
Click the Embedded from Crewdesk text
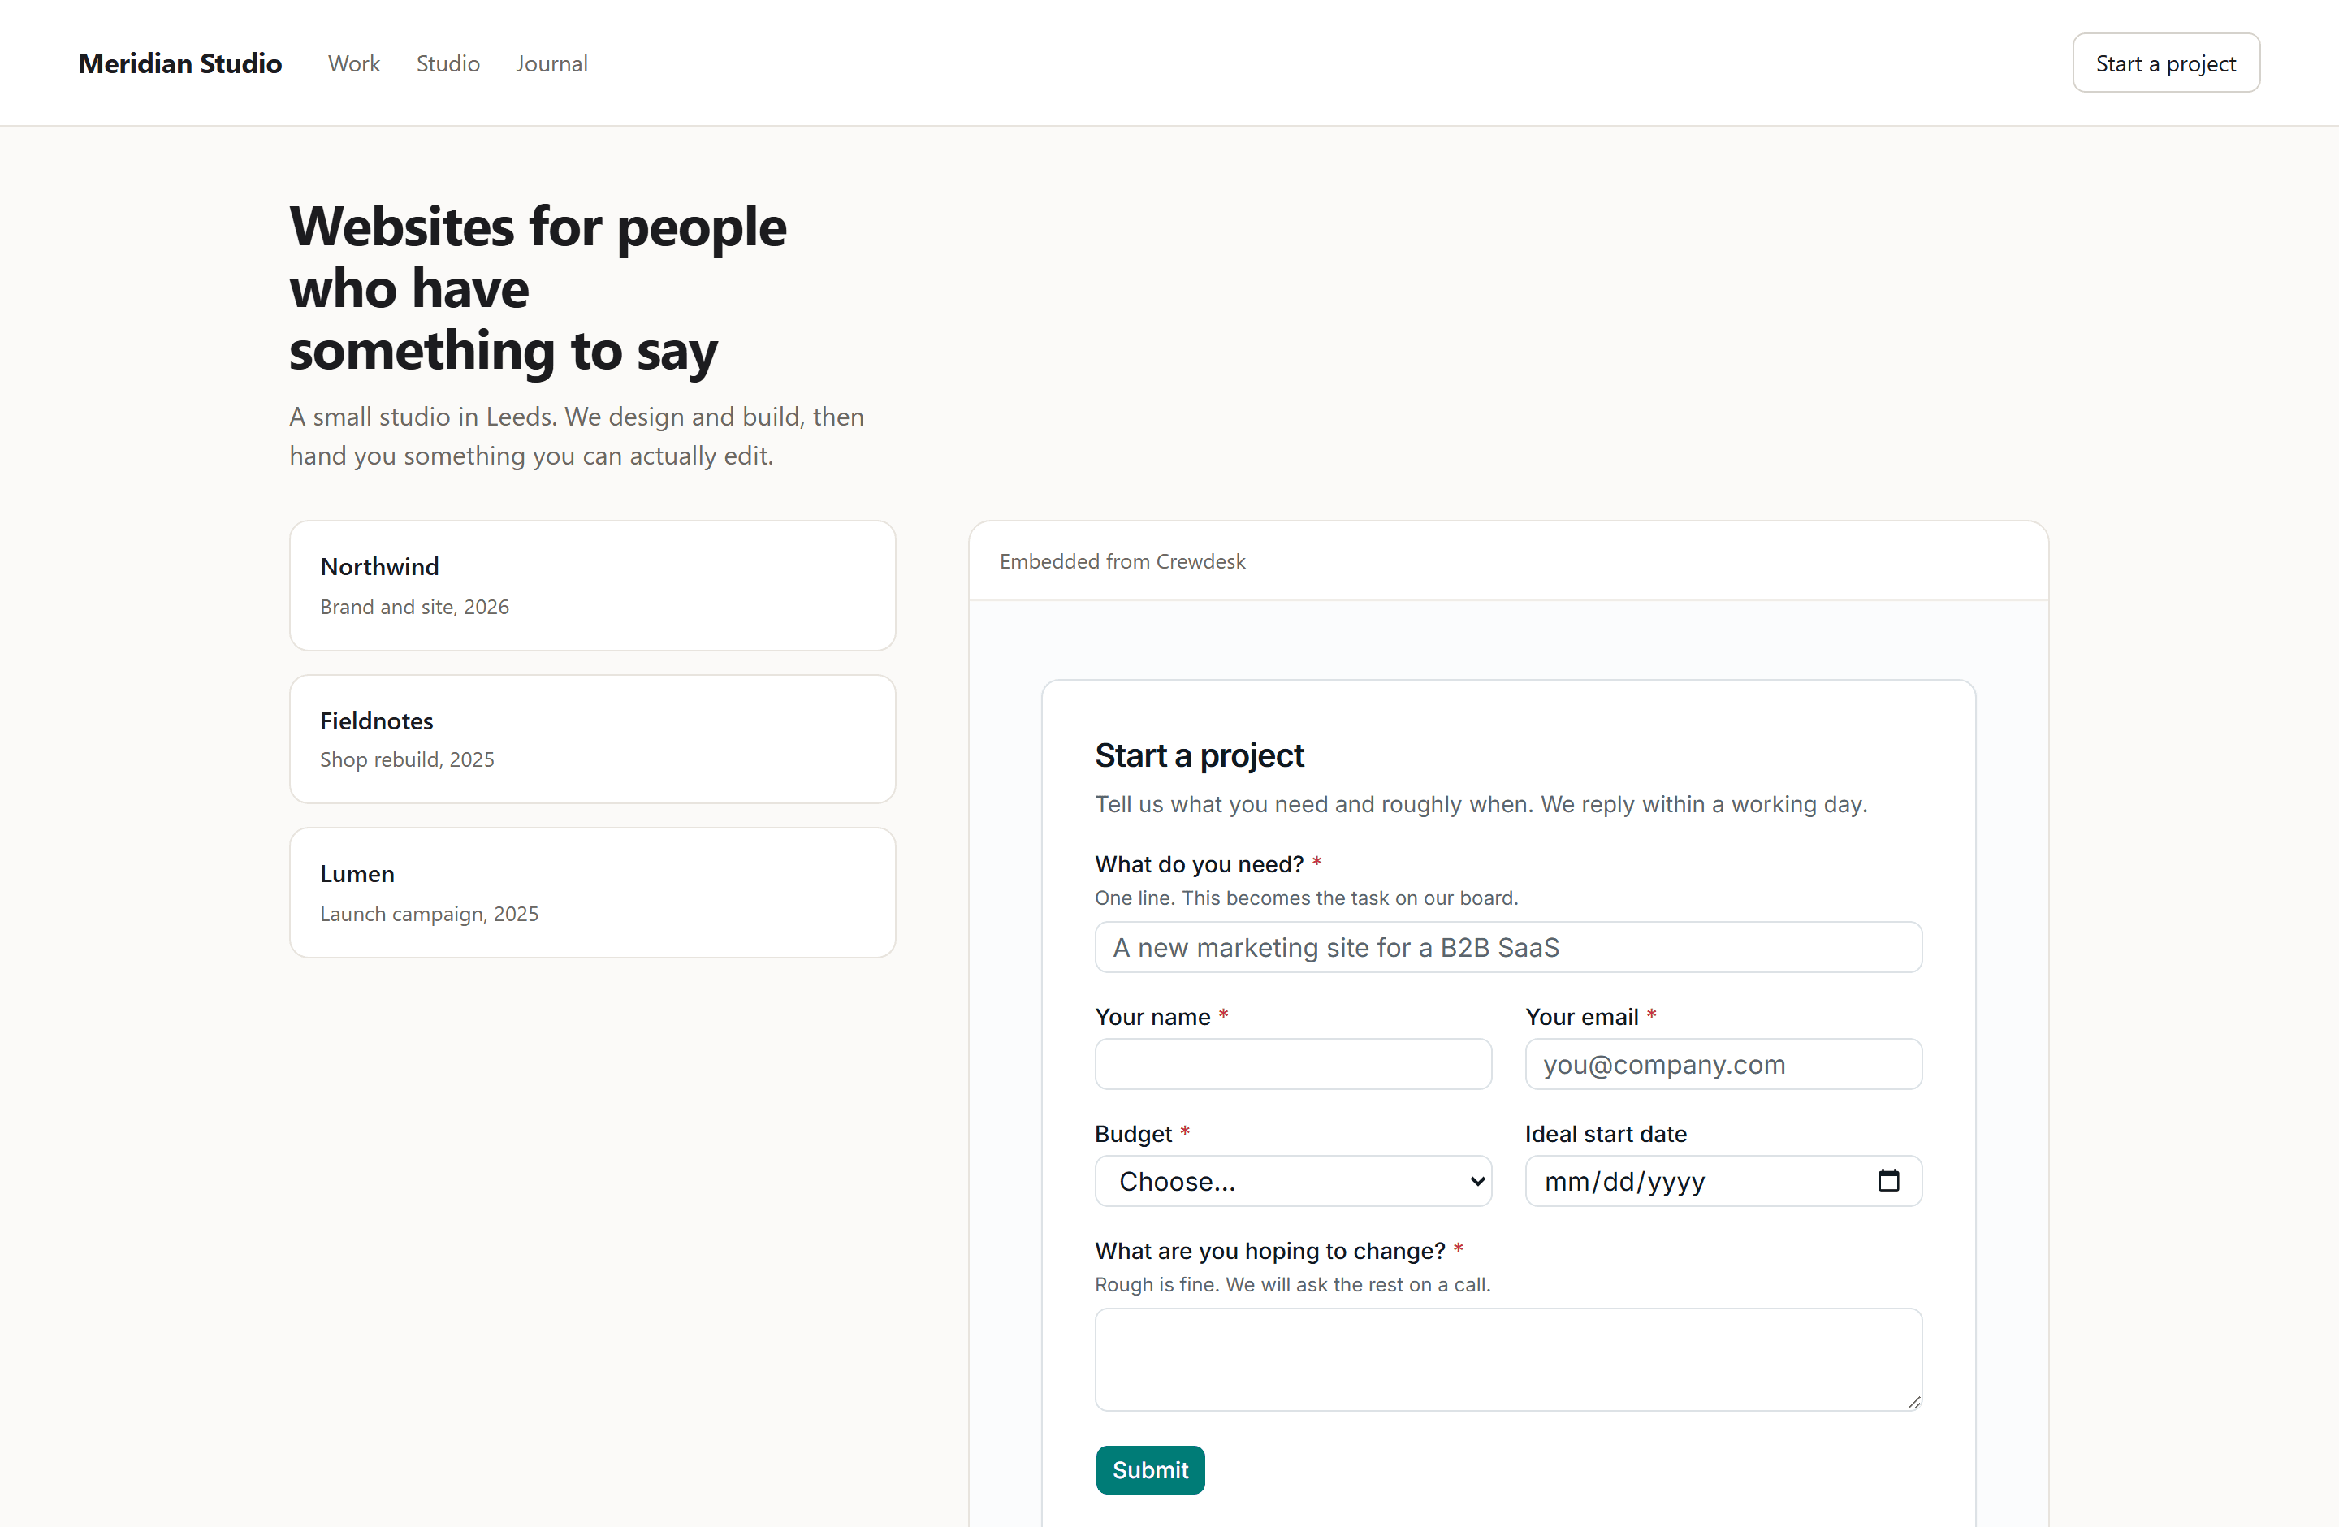point(1122,561)
